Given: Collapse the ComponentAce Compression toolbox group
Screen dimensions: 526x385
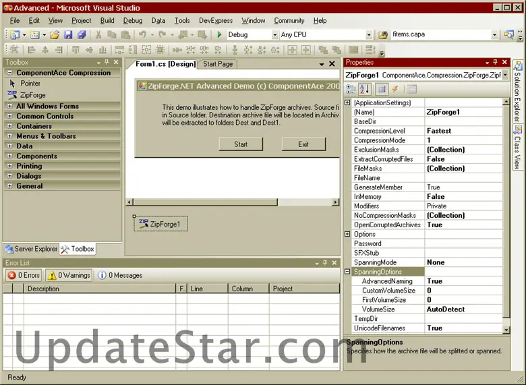Looking at the screenshot, I should pyautogui.click(x=9, y=72).
